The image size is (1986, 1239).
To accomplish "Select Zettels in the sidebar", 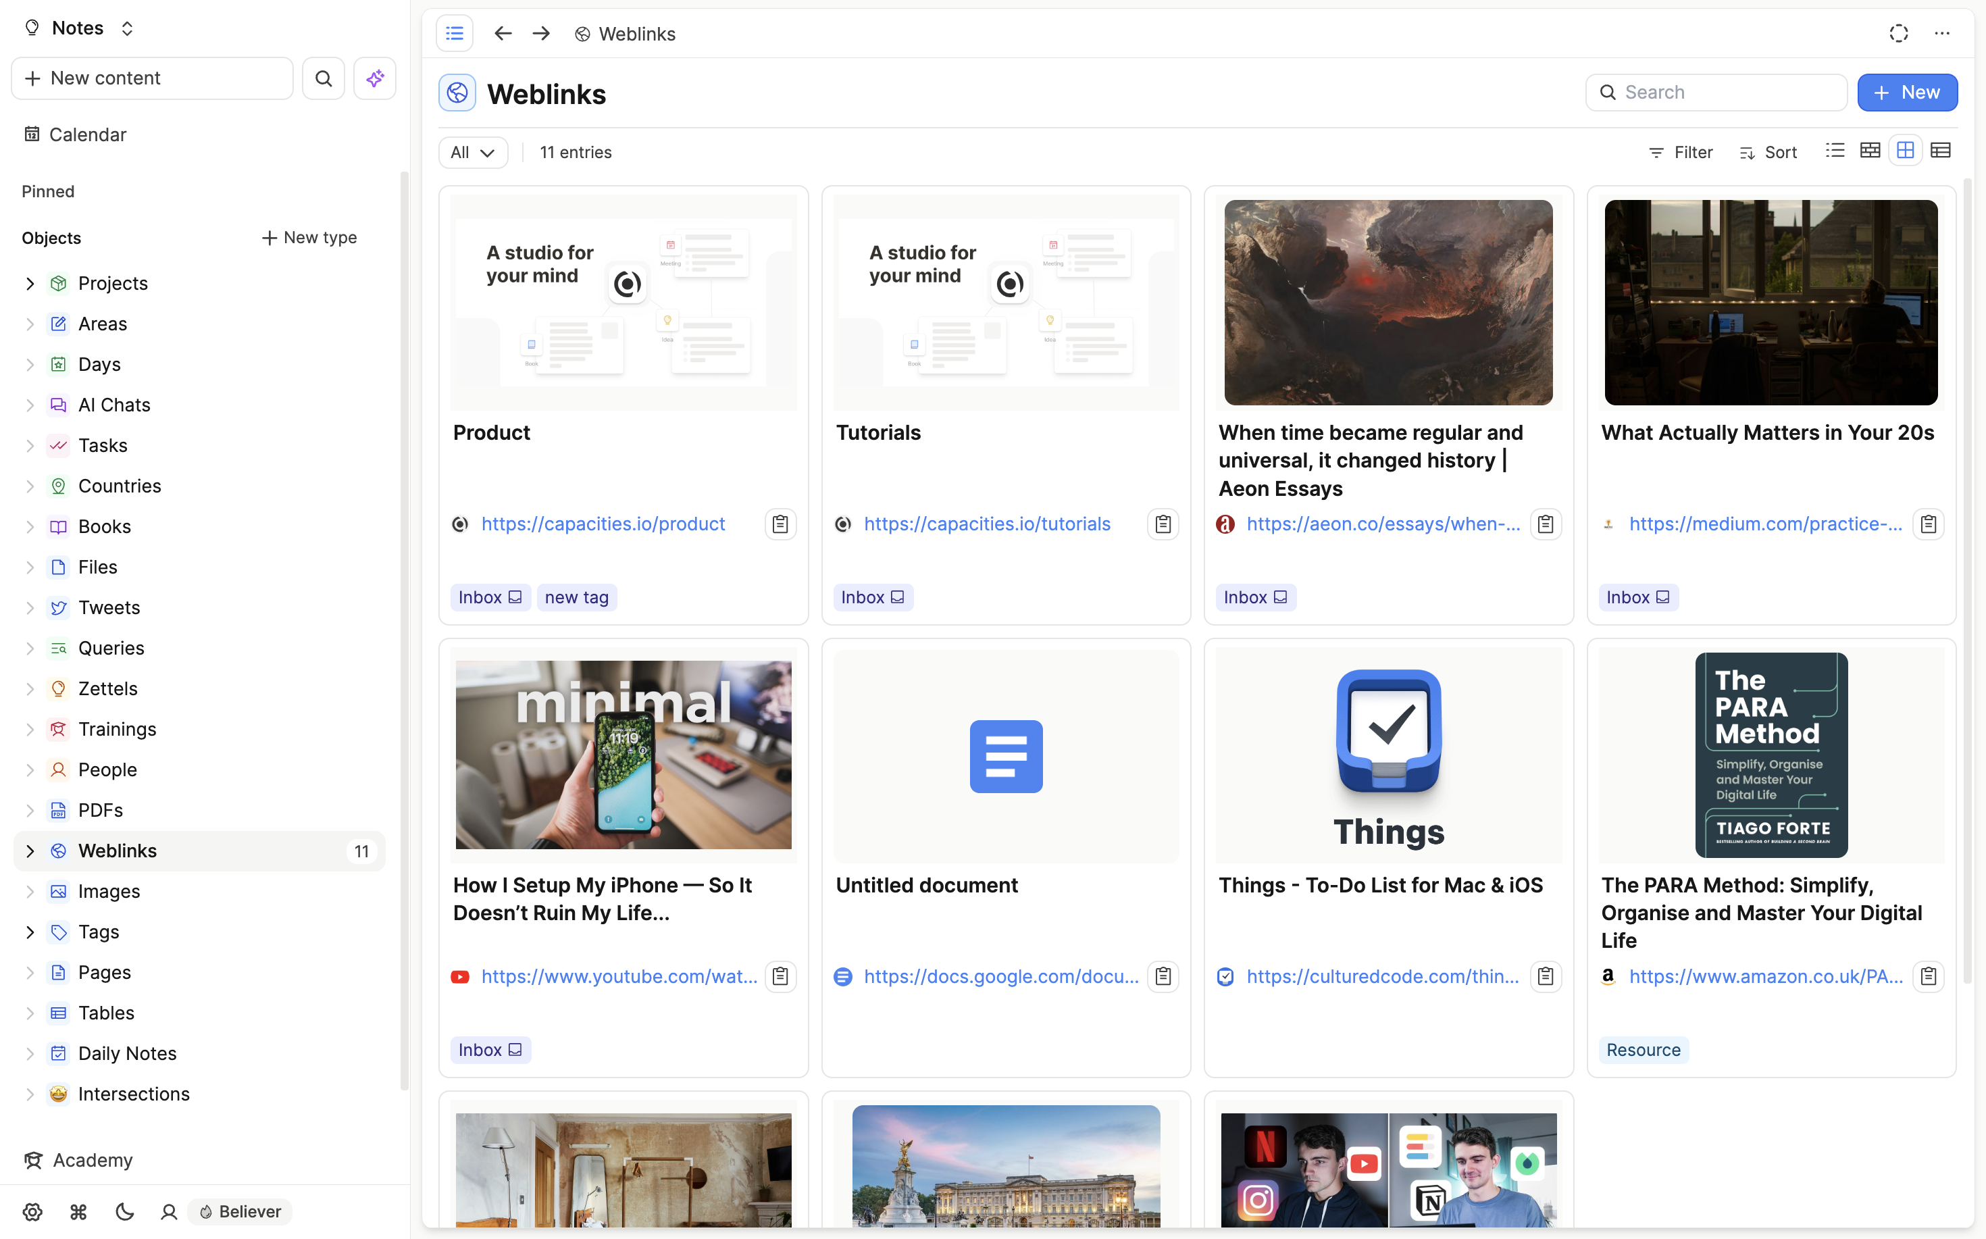I will pyautogui.click(x=107, y=688).
